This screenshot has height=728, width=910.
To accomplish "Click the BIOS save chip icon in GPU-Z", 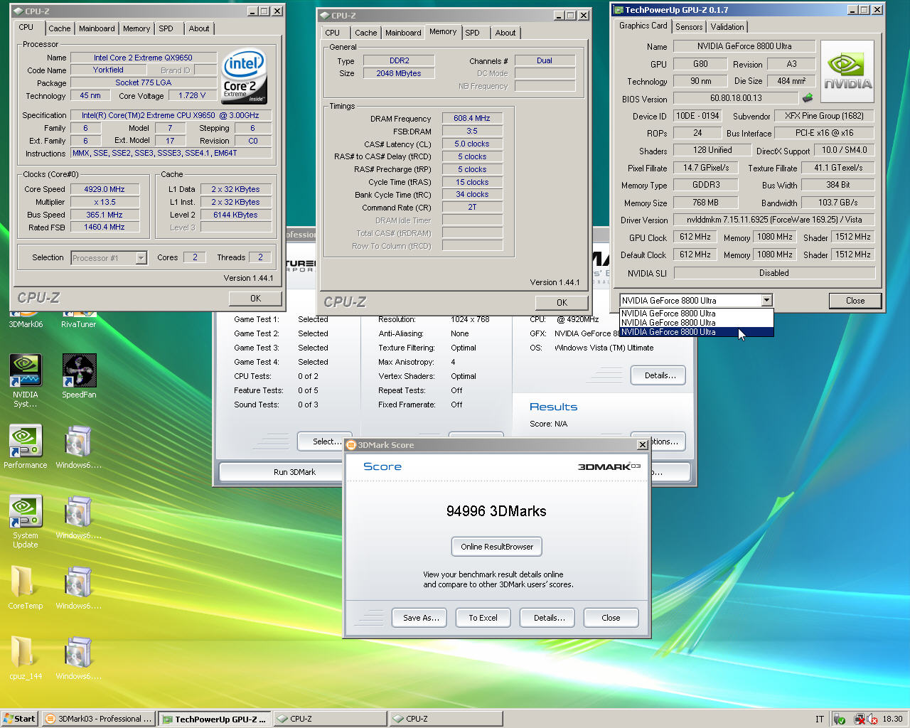I will coord(808,98).
